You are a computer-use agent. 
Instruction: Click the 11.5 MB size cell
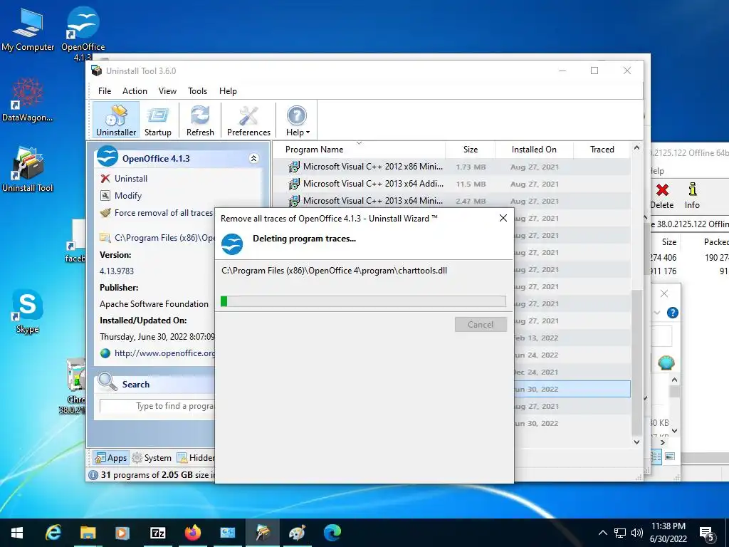click(x=471, y=184)
